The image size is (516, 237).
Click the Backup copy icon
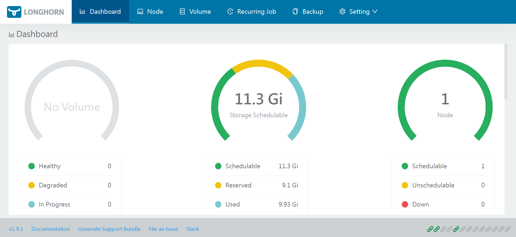(x=295, y=12)
